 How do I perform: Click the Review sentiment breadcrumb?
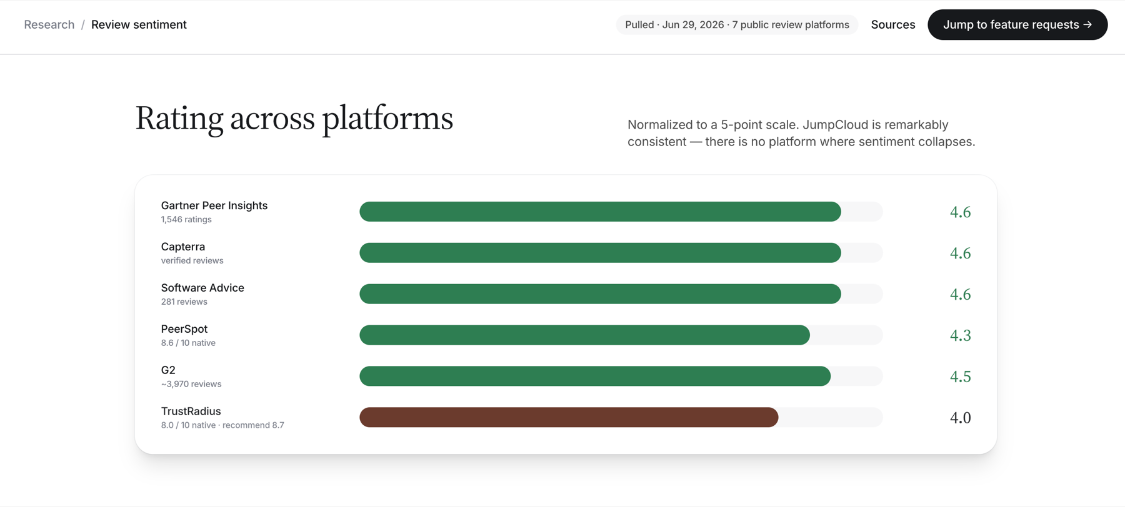tap(139, 24)
